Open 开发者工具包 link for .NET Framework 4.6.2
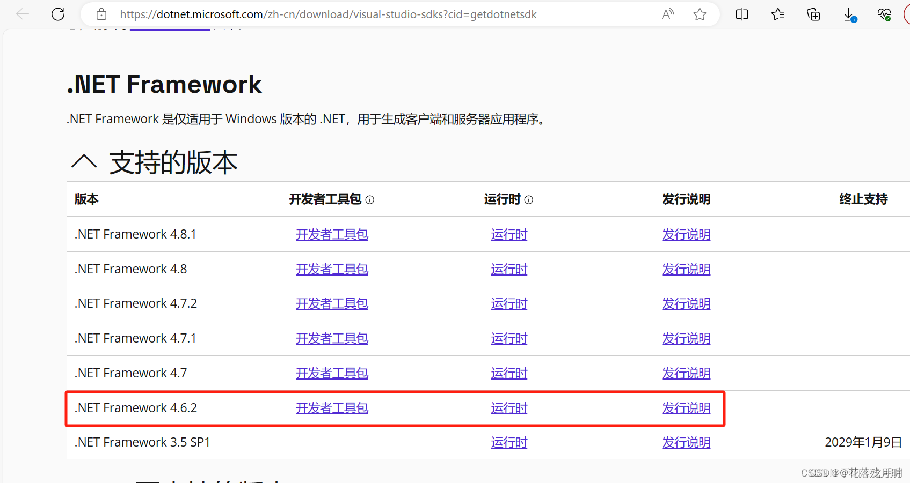 pyautogui.click(x=332, y=408)
